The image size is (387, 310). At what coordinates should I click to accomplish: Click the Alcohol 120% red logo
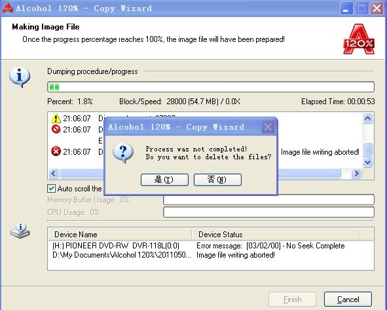359,39
